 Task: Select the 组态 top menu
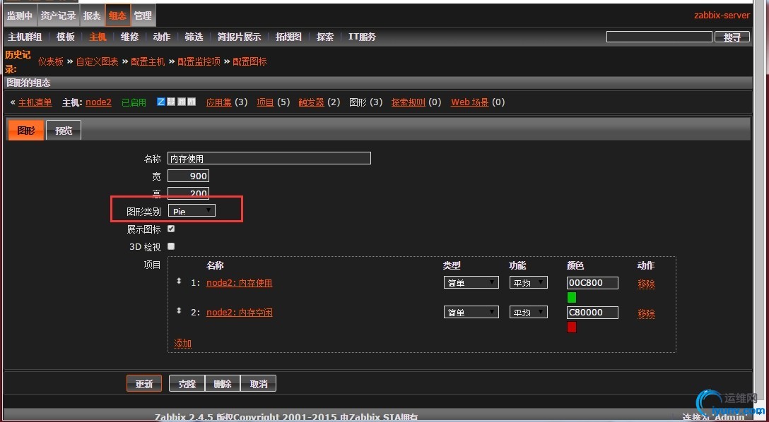pyautogui.click(x=118, y=16)
